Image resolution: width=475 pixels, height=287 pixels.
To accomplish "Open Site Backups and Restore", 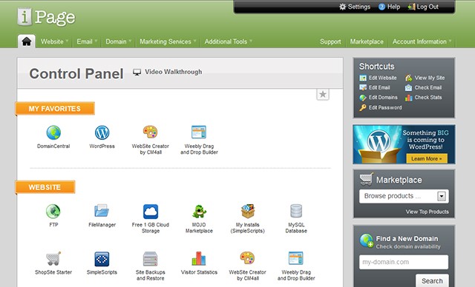I will [150, 266].
